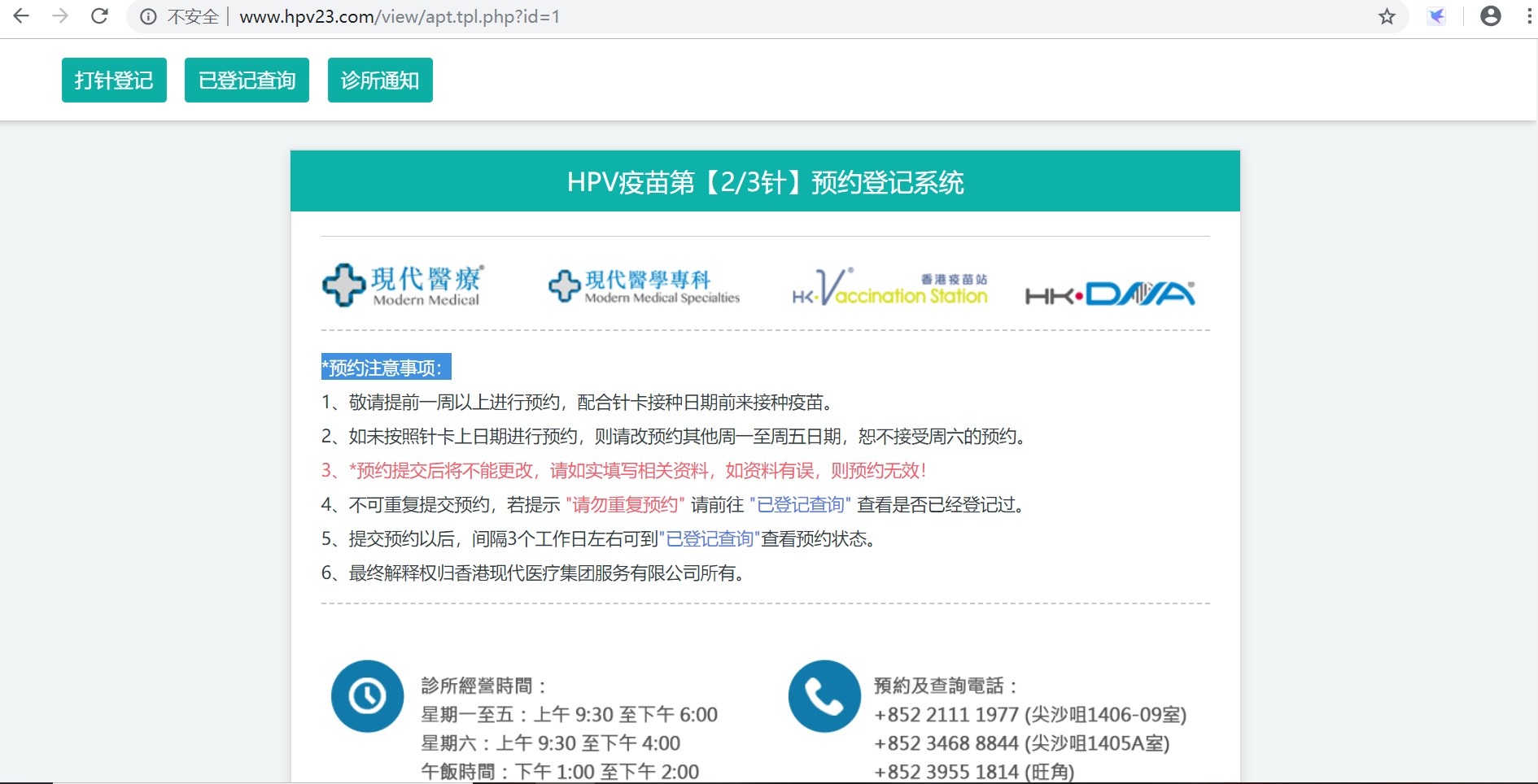The height and width of the screenshot is (784, 1538).
Task: Click the blue phone icon
Action: point(824,696)
